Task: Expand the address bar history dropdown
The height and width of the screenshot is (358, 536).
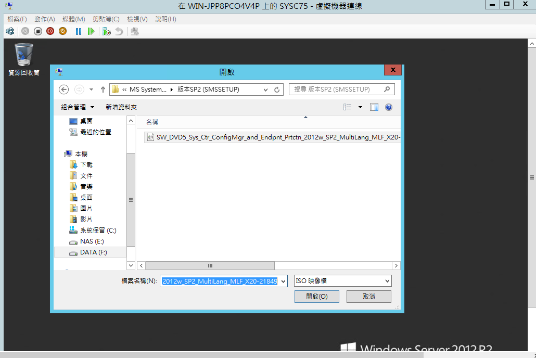Action: click(265, 89)
